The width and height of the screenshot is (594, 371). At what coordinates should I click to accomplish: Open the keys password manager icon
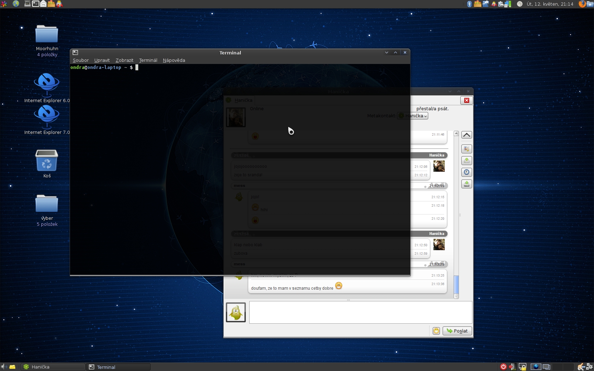click(x=581, y=367)
